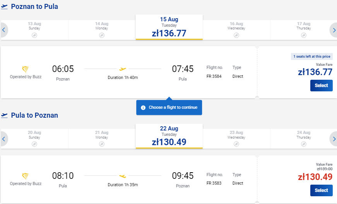Screen dimensions: 337x204
Task: Select the zł136.77 Poznan to Pula flight
Action: (321, 86)
